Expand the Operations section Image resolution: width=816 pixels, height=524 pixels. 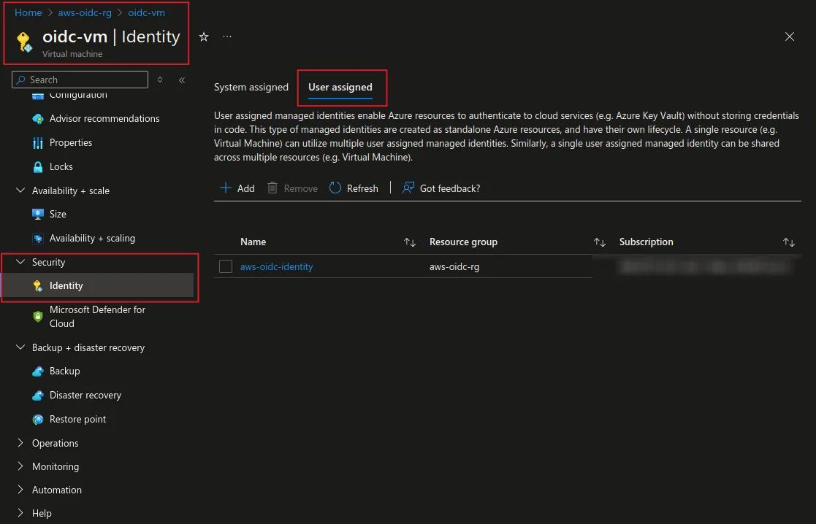pyautogui.click(x=20, y=443)
